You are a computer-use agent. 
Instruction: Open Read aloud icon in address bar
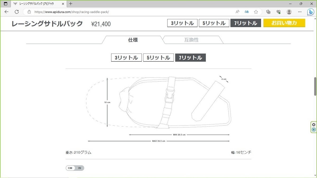pos(237,12)
